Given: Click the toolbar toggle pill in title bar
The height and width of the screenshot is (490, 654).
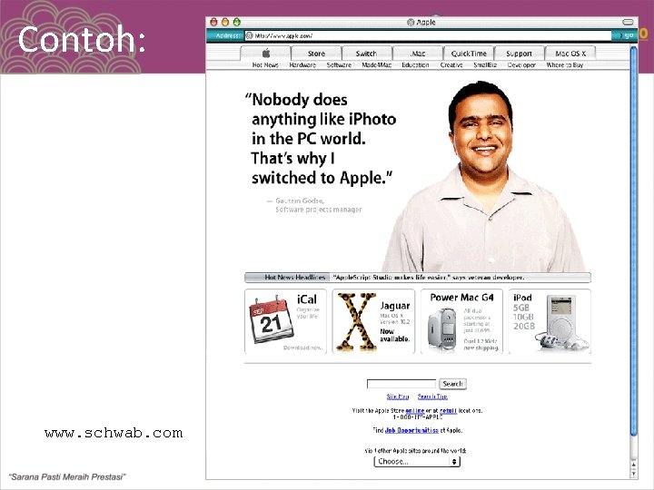Looking at the screenshot, I should pyautogui.click(x=628, y=22).
